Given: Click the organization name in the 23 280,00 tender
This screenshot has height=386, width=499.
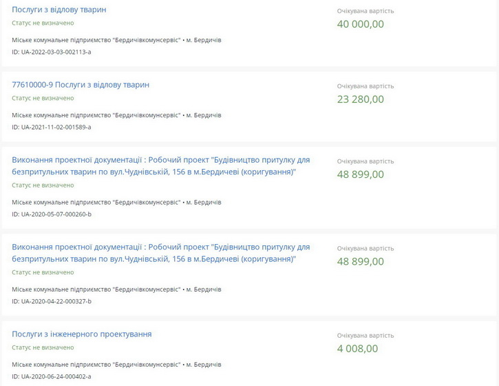Looking at the screenshot, I should (x=96, y=116).
